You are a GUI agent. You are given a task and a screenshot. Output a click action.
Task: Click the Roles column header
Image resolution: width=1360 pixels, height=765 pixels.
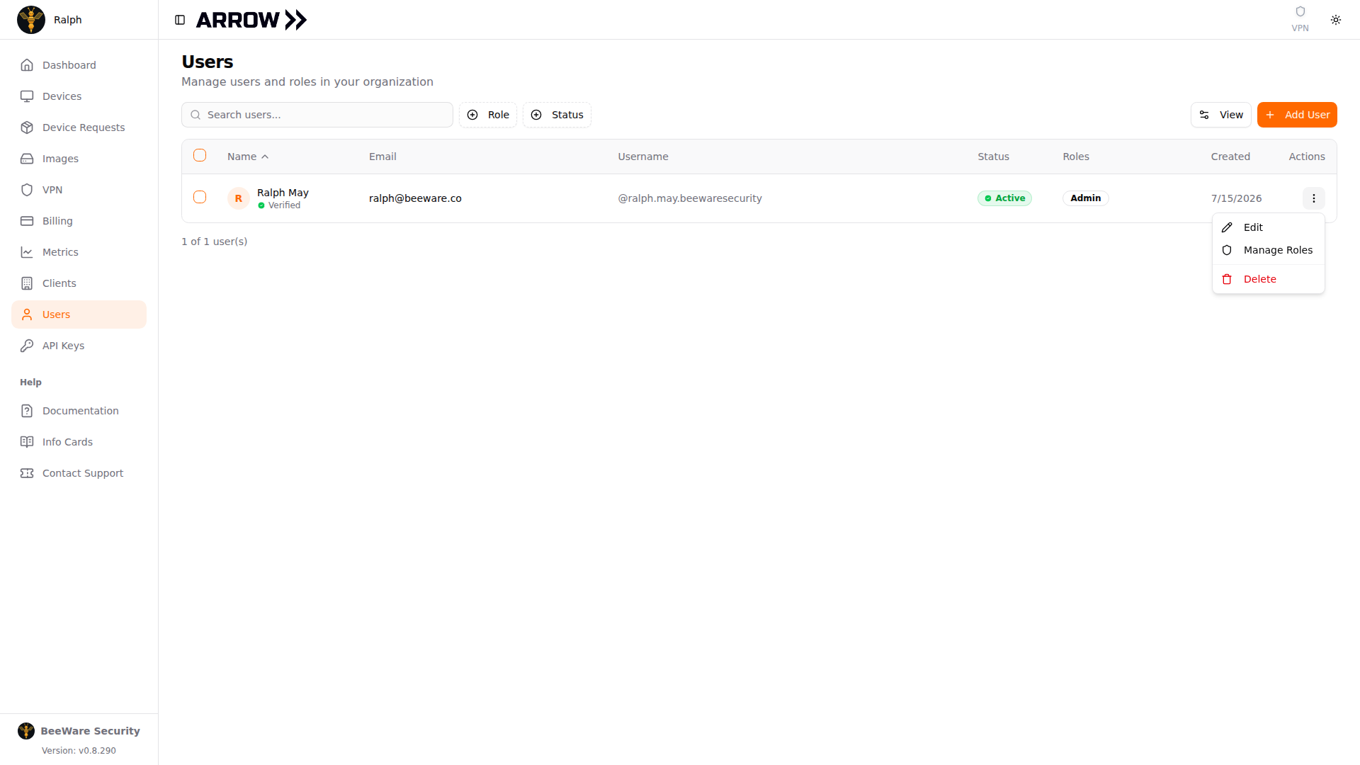point(1075,157)
